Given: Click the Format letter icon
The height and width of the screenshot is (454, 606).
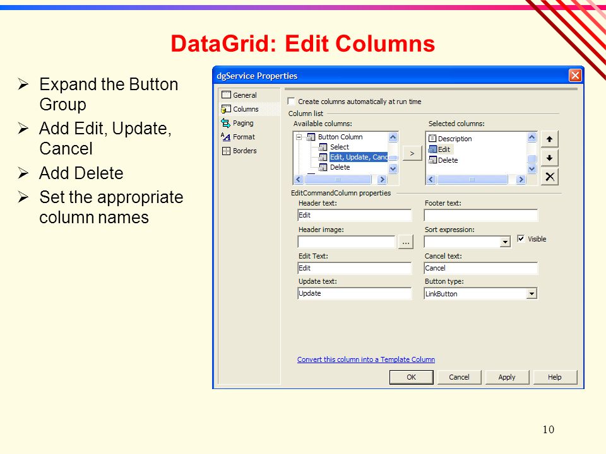Looking at the screenshot, I should [x=226, y=137].
